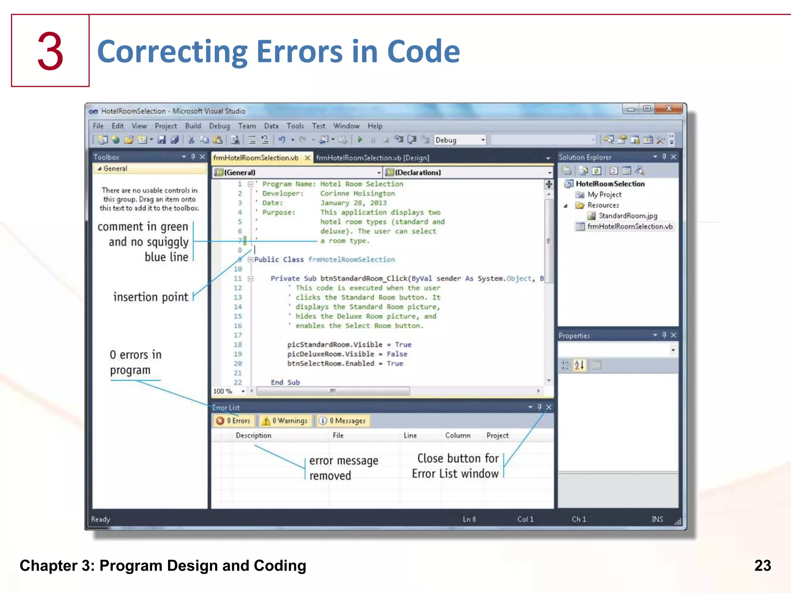Select frmHotelRoomSelection.vb in Solution Explorer
This screenshot has width=791, height=593.
point(629,227)
